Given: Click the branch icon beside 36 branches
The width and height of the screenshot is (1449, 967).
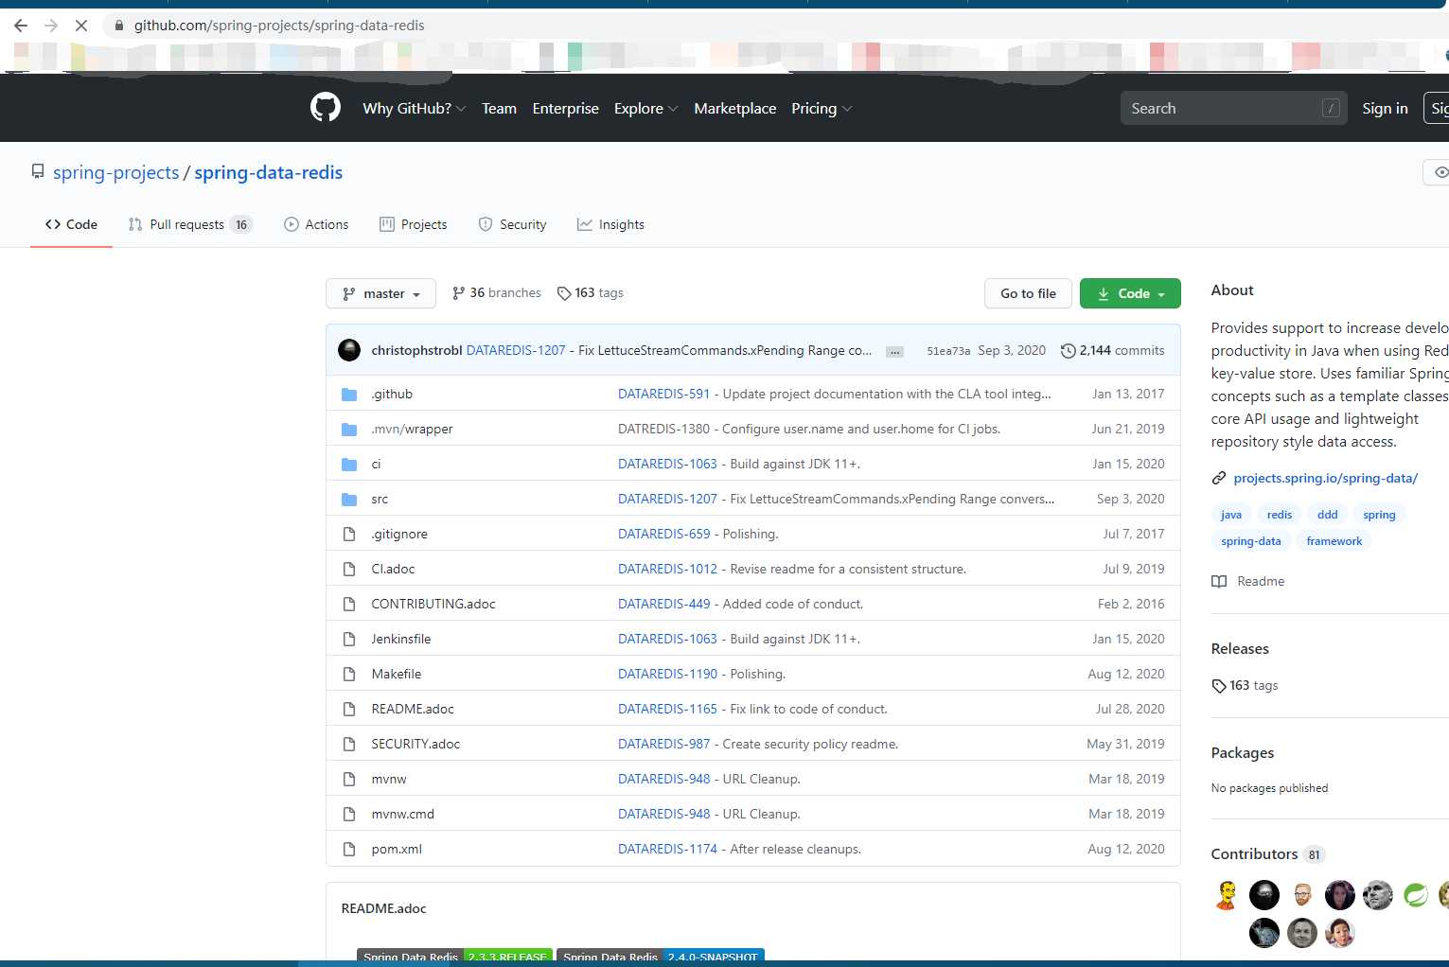Looking at the screenshot, I should pos(459,293).
